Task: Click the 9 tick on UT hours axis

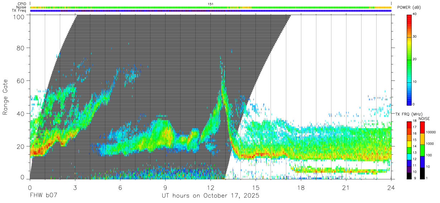Action: [165, 188]
